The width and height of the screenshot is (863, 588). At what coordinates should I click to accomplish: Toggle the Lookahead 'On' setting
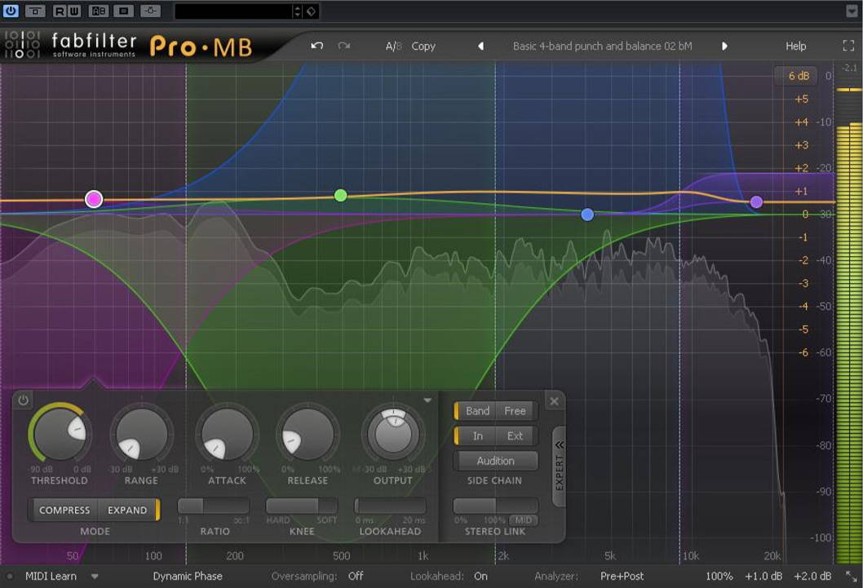[x=480, y=576]
